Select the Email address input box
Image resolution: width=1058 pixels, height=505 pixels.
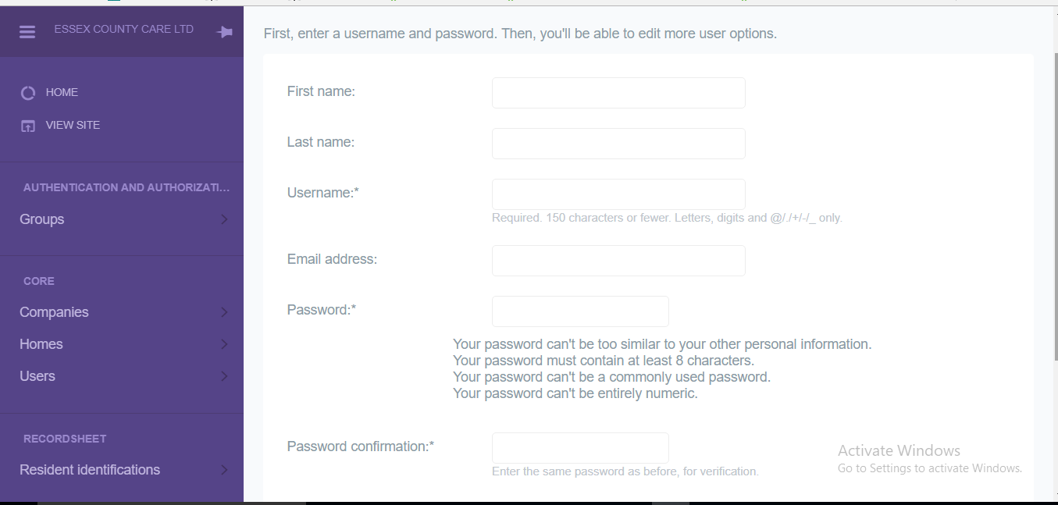pos(618,261)
